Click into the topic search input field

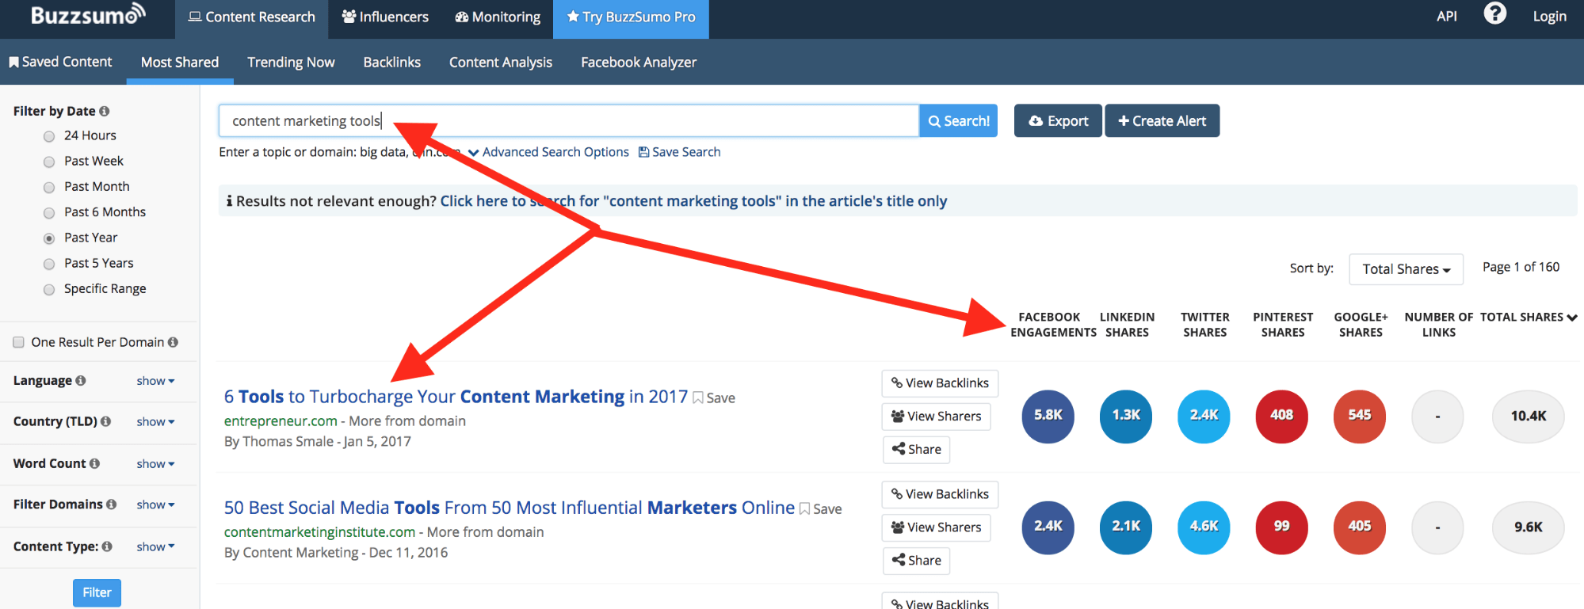[x=569, y=121]
